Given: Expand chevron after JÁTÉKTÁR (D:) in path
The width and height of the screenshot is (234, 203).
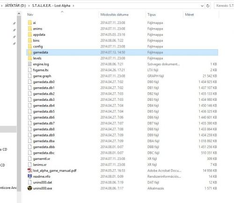Looking at the screenshot, I should [29, 6].
